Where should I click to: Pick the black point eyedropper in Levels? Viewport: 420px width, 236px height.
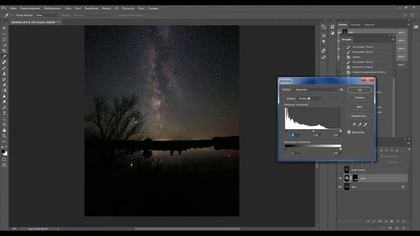pos(354,125)
